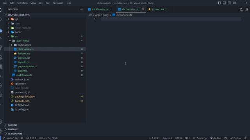This screenshot has height=140, width=250.
Task: Click the eye icon beside master branch
Action: [x=16, y=138]
